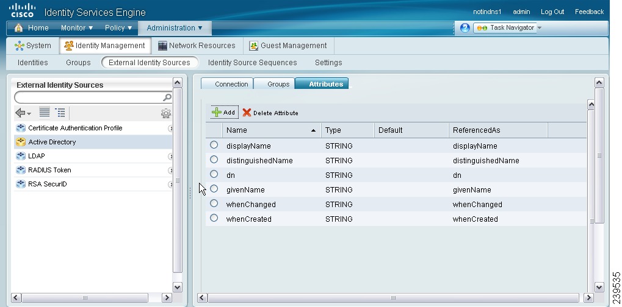Click the Network Resources icon
The height and width of the screenshot is (307, 622).
[162, 46]
